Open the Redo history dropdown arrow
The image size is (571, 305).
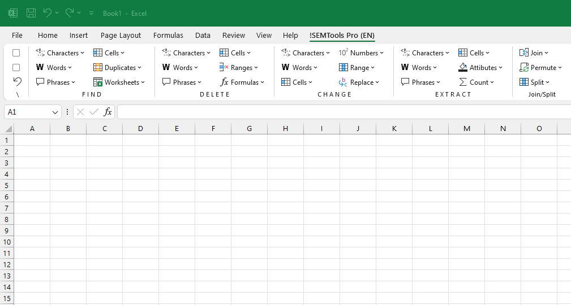click(x=79, y=13)
